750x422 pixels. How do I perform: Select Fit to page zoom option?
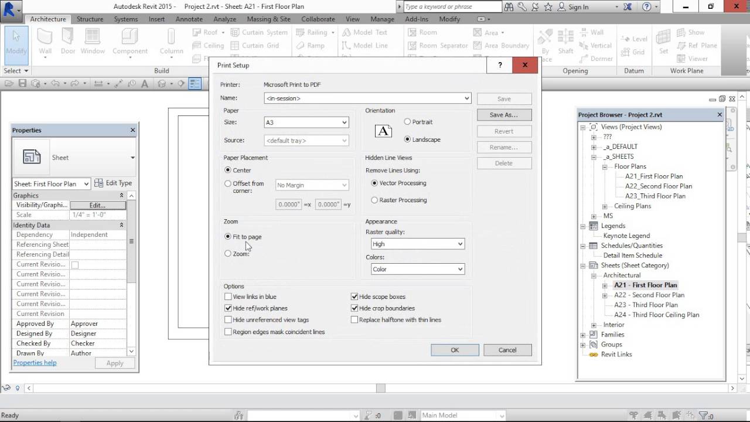228,236
